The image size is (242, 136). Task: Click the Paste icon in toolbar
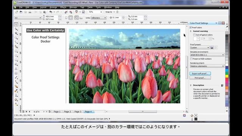[45, 12]
